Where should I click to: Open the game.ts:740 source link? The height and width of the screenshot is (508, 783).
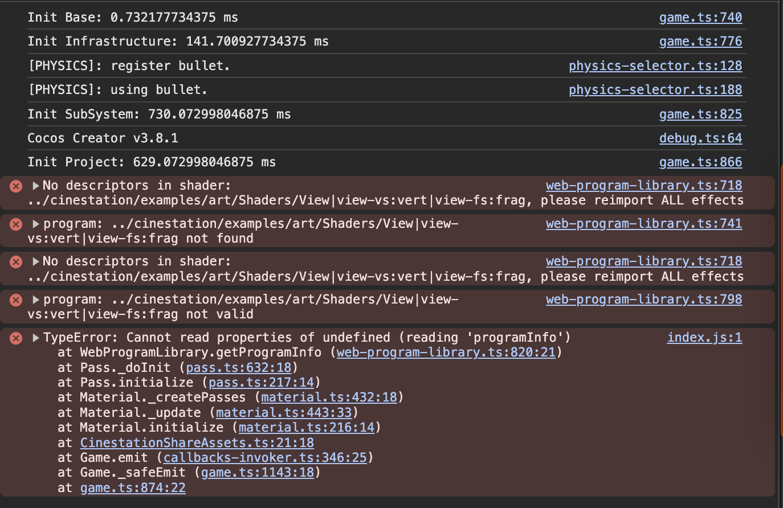[700, 18]
